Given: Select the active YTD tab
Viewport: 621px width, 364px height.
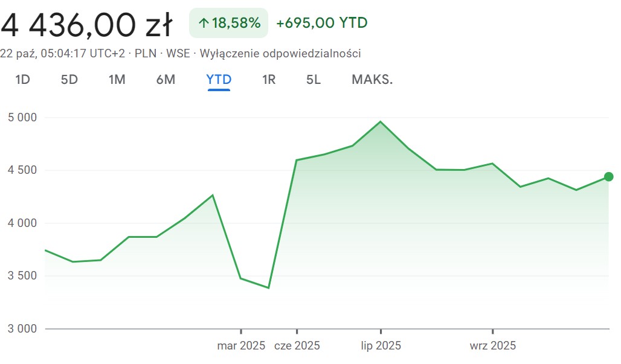Looking at the screenshot, I should pyautogui.click(x=219, y=80).
